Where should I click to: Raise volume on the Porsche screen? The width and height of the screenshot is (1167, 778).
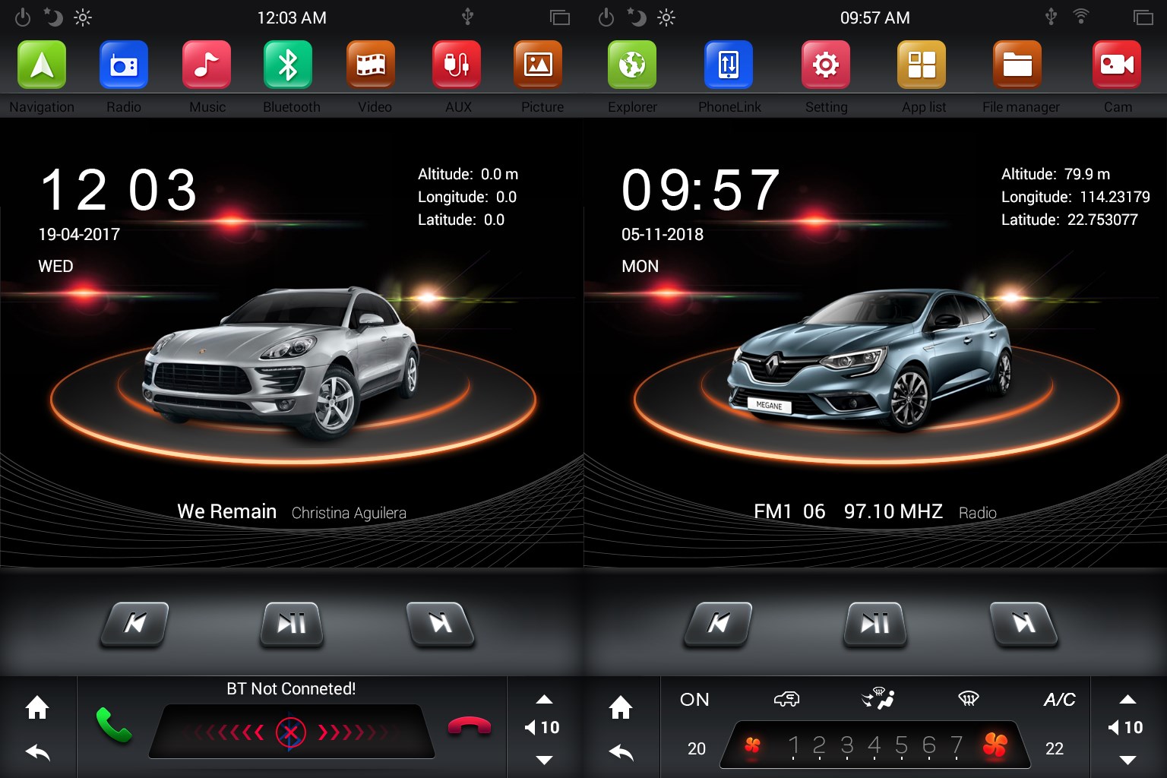(x=544, y=700)
